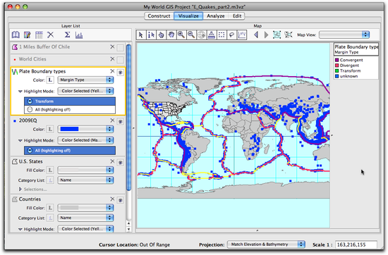This screenshot has height=255, width=388.
Task: Open the Countries gray fill color swatch
Action: [85, 208]
